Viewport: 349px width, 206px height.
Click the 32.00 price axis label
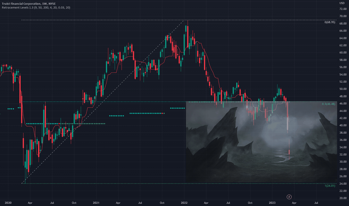click(343, 155)
